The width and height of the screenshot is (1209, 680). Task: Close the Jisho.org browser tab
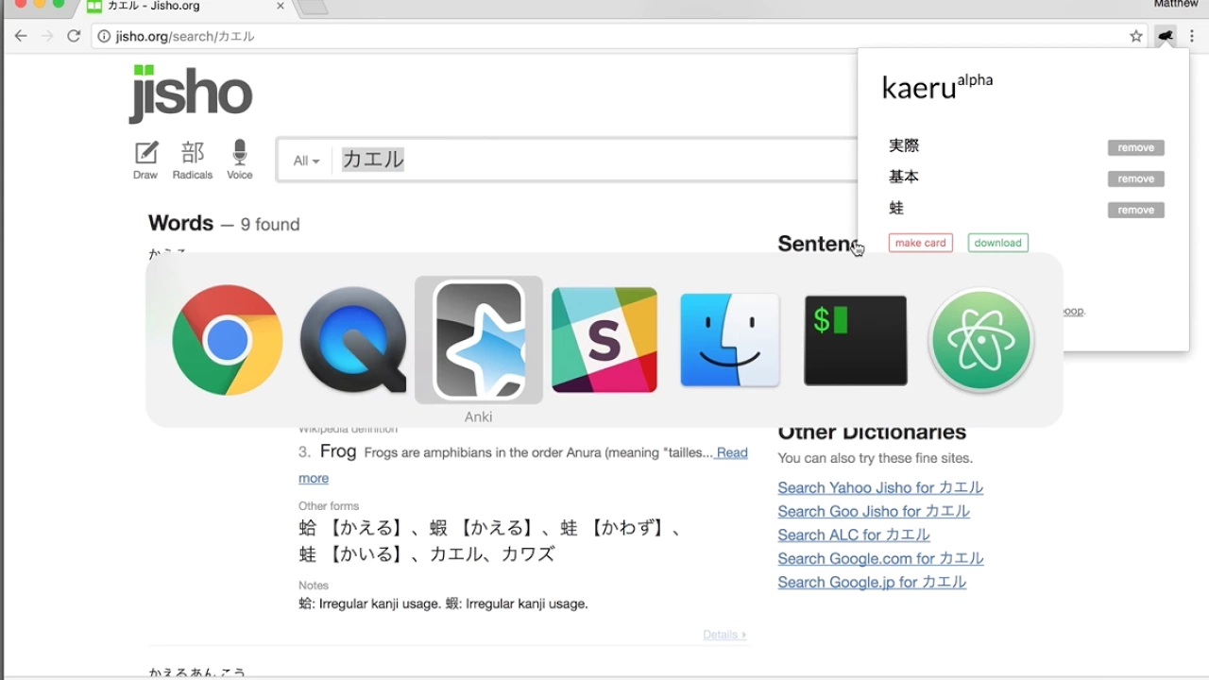coord(281,6)
